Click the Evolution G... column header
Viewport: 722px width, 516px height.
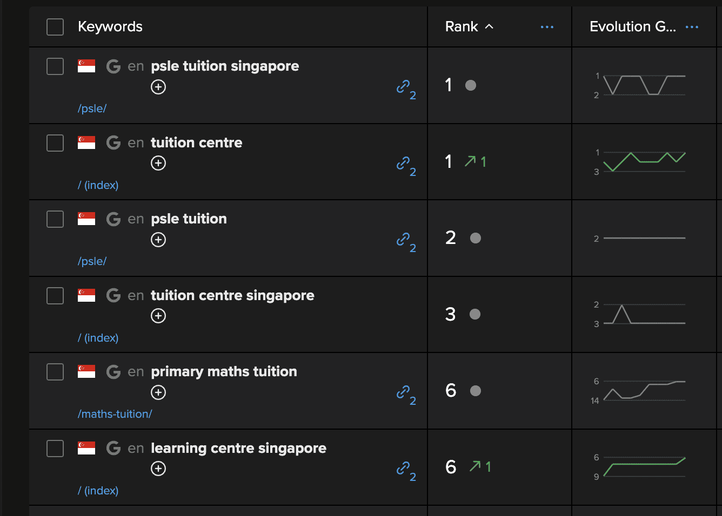pos(632,26)
